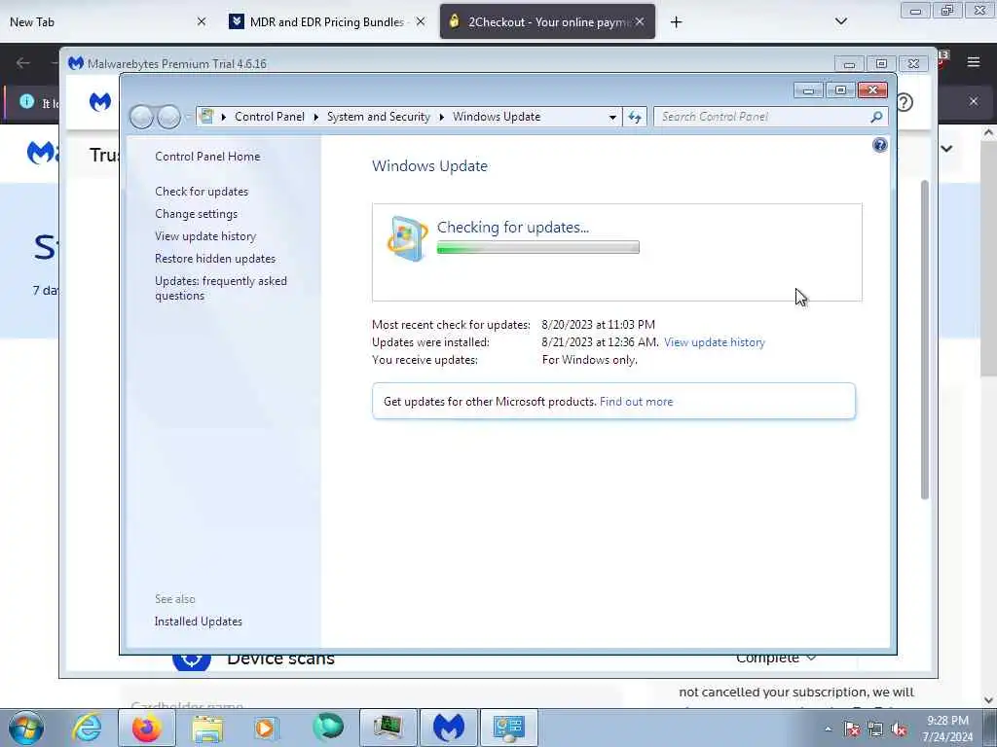Click the Malwarebytes window vertical scrollbar
The height and width of the screenshot is (747, 997).
click(x=925, y=339)
